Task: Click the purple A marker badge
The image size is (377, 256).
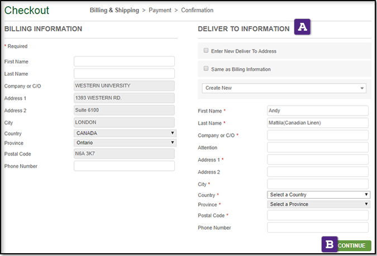Action: [303, 27]
